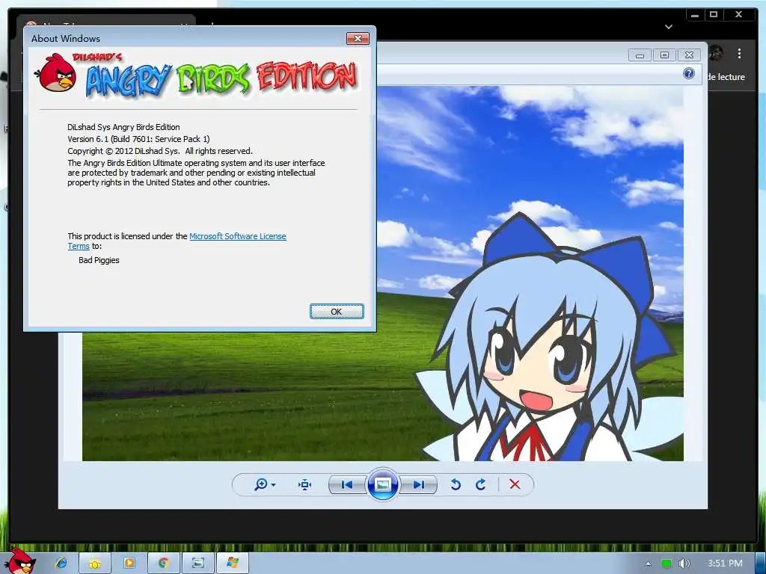Go to the next photo
Image resolution: width=766 pixels, height=574 pixels.
pyautogui.click(x=419, y=484)
